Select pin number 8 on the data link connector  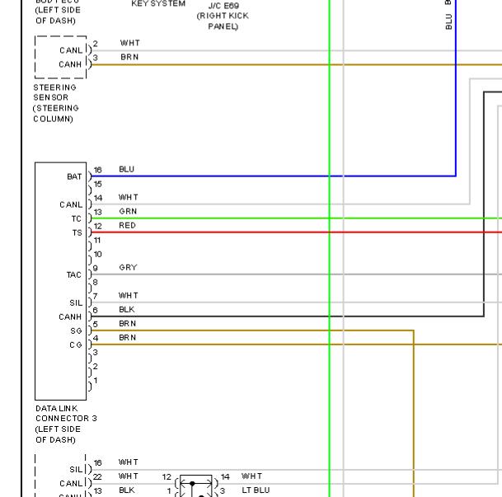point(95,282)
